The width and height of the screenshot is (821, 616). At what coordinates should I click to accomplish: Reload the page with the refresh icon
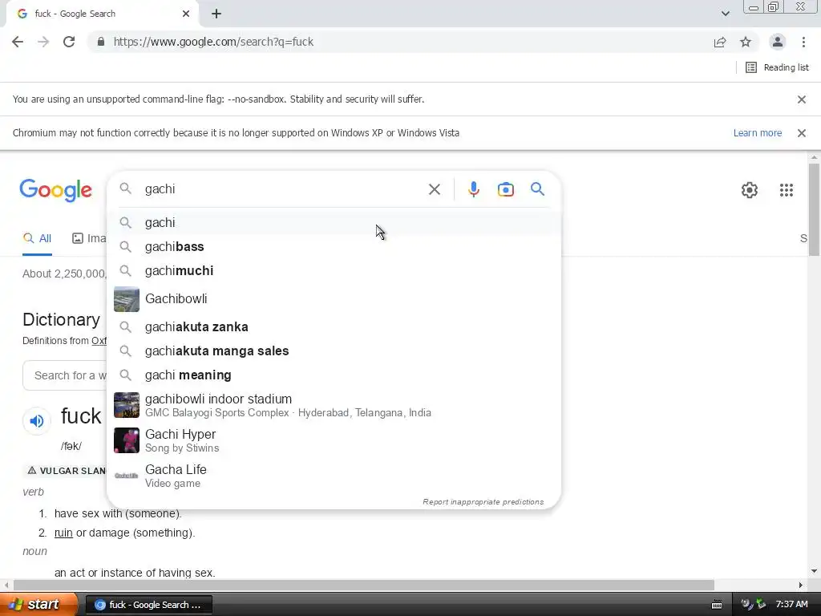point(69,42)
